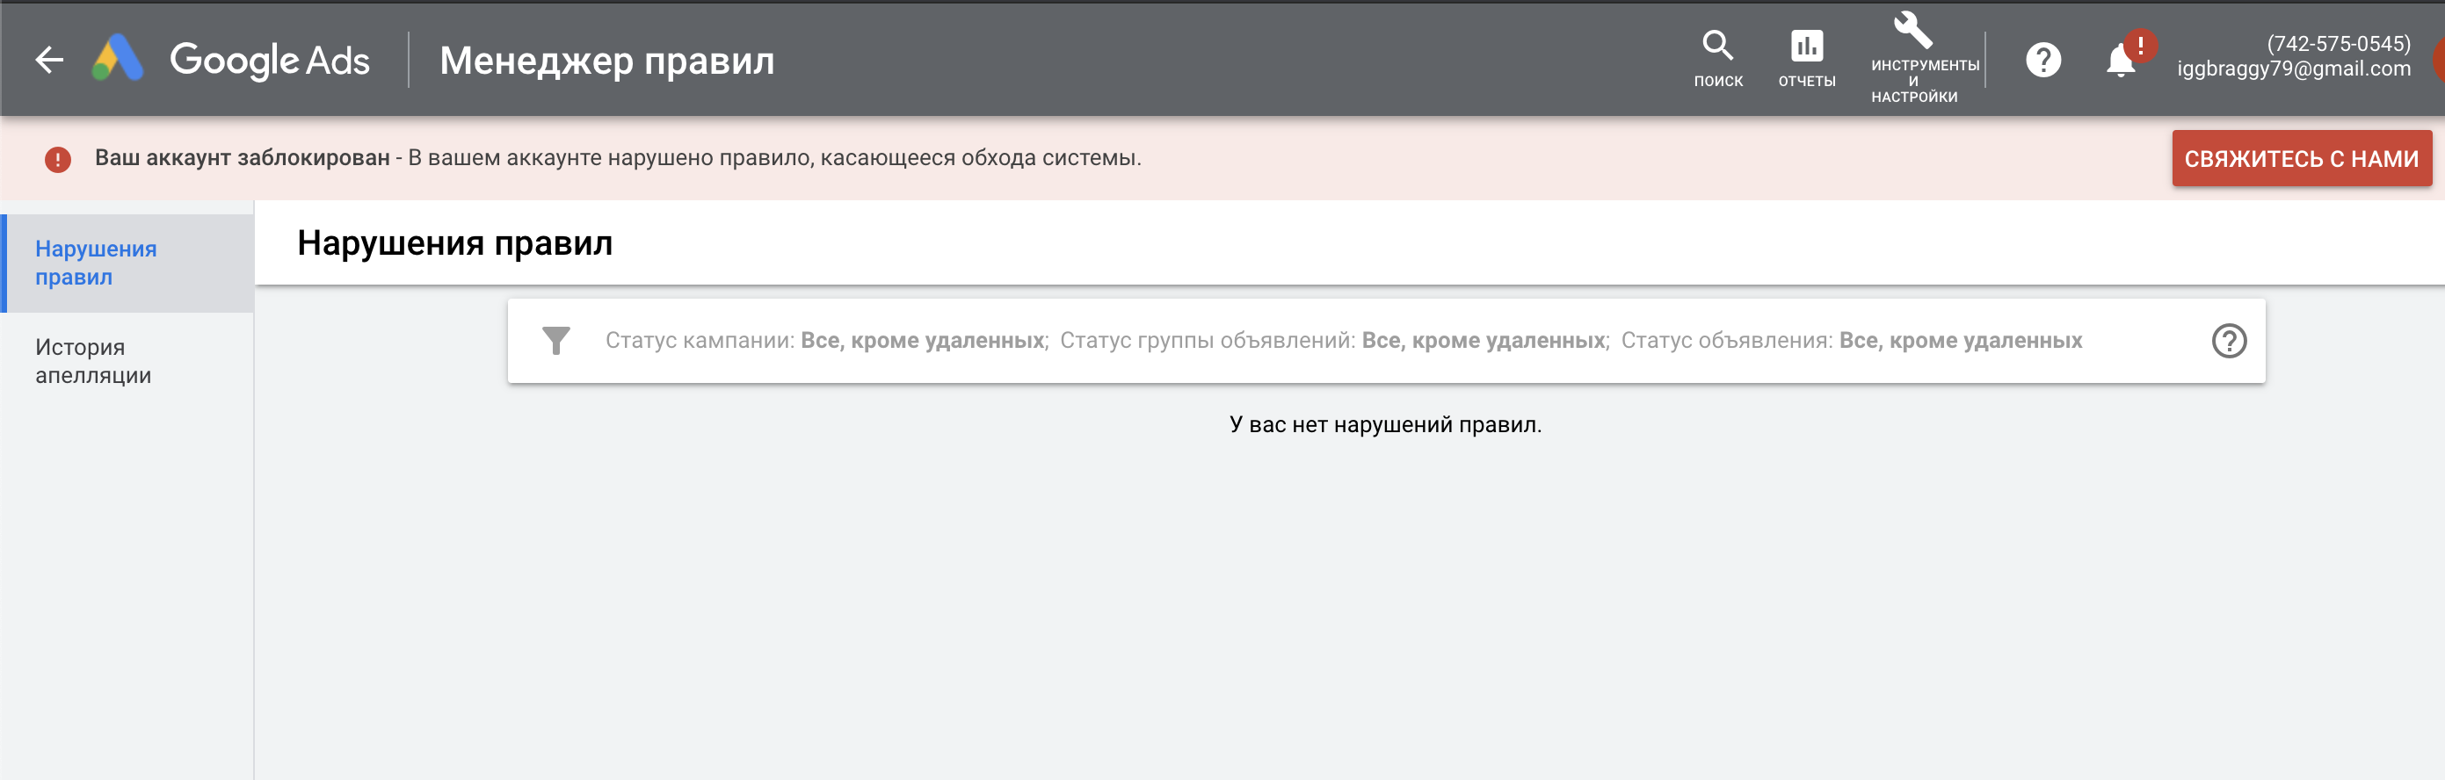The image size is (2445, 780).
Task: Click the account email iggbraggy79@gmail.com
Action: pos(2293,69)
